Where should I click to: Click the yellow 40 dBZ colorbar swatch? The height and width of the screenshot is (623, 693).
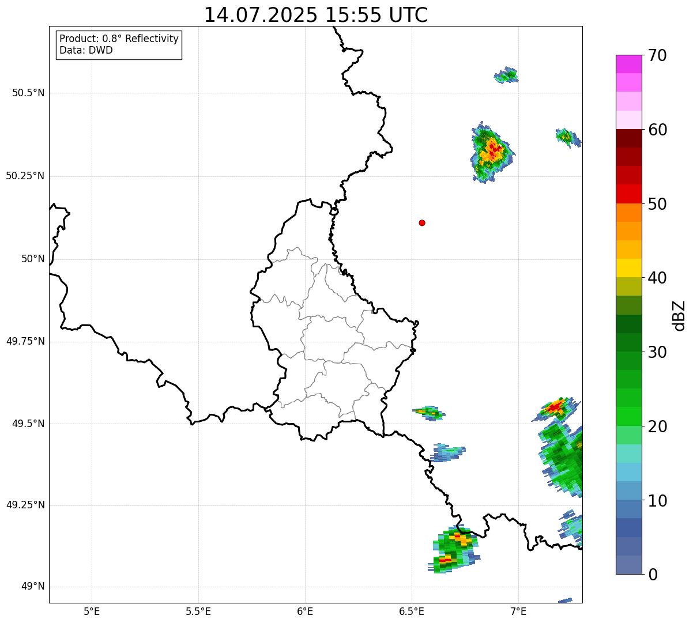629,268
